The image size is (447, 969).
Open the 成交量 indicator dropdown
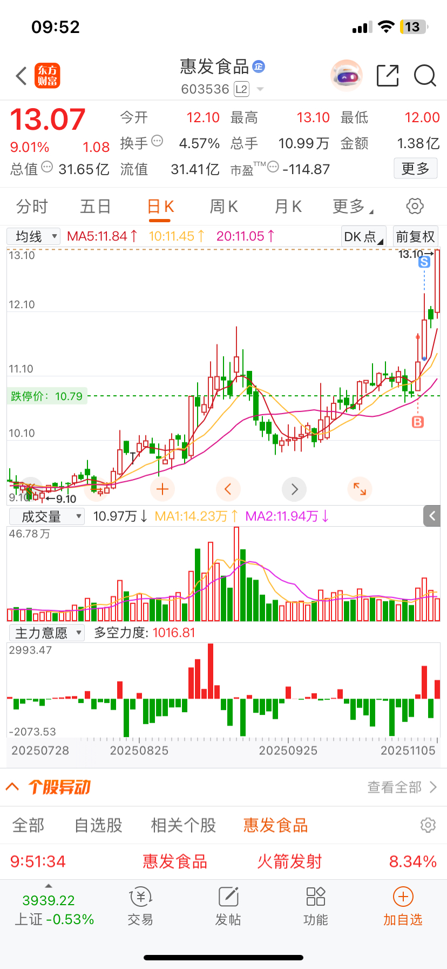pos(47,516)
